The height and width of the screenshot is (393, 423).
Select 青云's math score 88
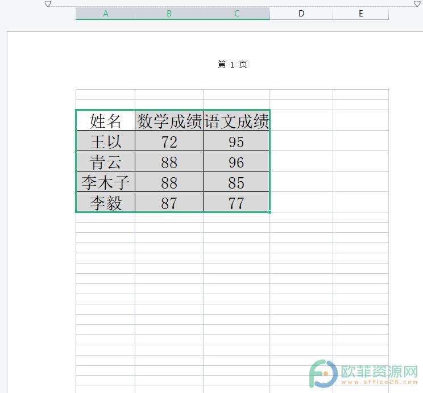(169, 161)
